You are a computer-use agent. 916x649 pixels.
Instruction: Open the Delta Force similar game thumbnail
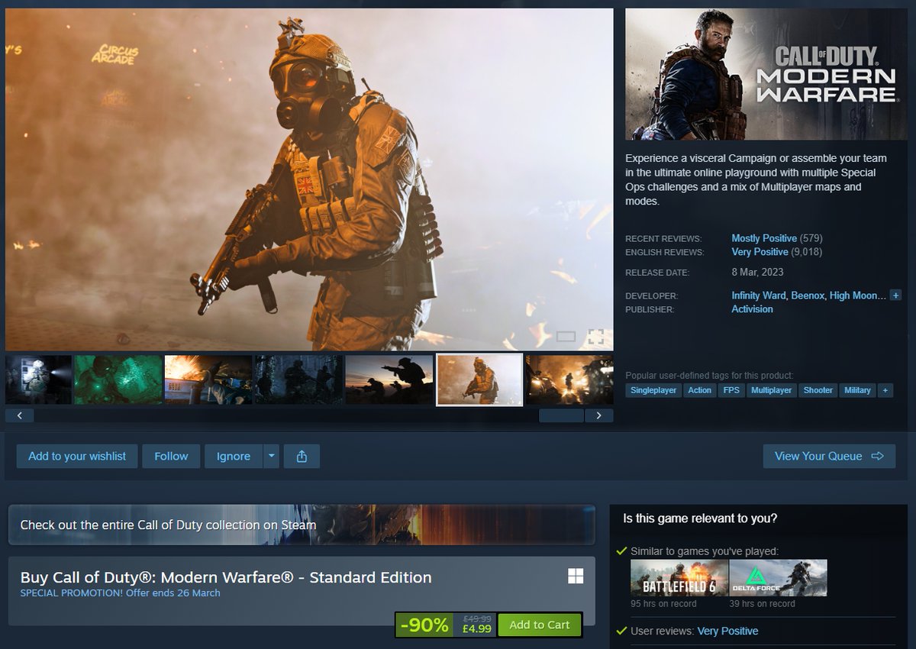click(779, 578)
